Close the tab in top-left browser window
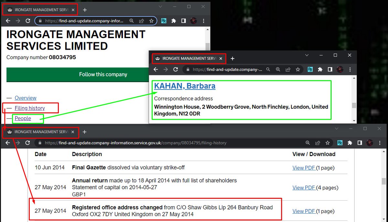This screenshot has width=388, height=222. pyautogui.click(x=73, y=10)
